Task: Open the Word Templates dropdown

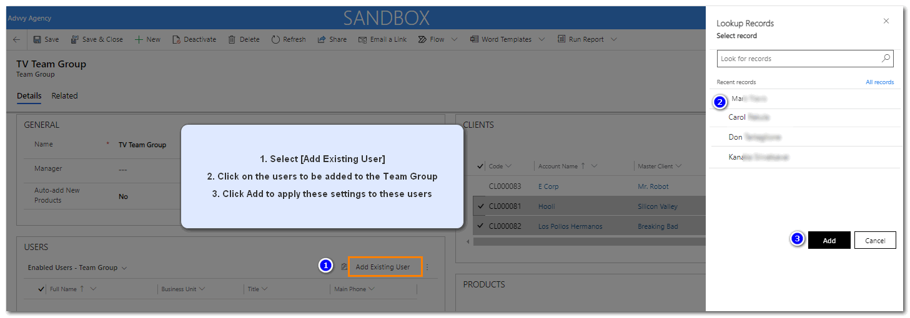Action: 542,39
